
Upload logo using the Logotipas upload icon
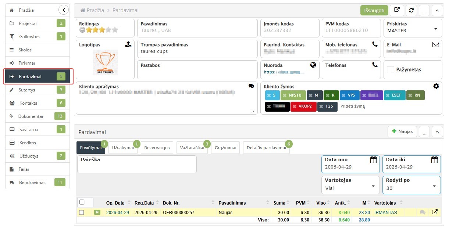128,44
